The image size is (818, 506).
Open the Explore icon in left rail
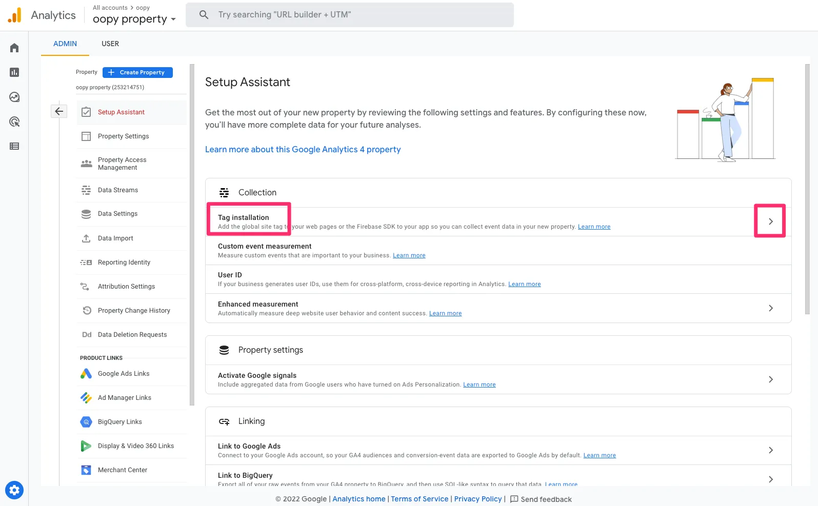coord(14,97)
